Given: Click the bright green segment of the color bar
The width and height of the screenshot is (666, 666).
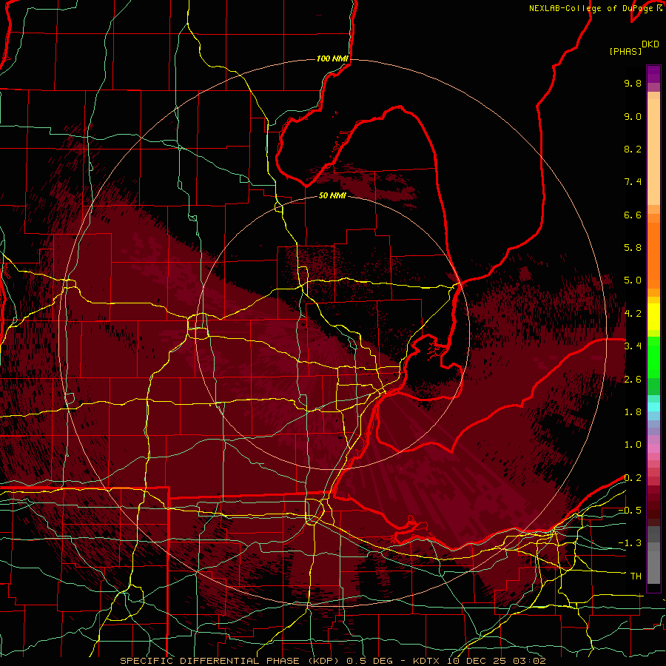Looking at the screenshot, I should [x=653, y=357].
